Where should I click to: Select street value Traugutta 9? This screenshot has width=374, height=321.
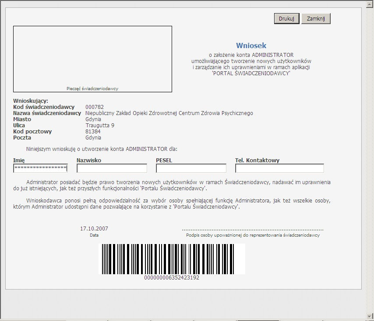coord(100,126)
